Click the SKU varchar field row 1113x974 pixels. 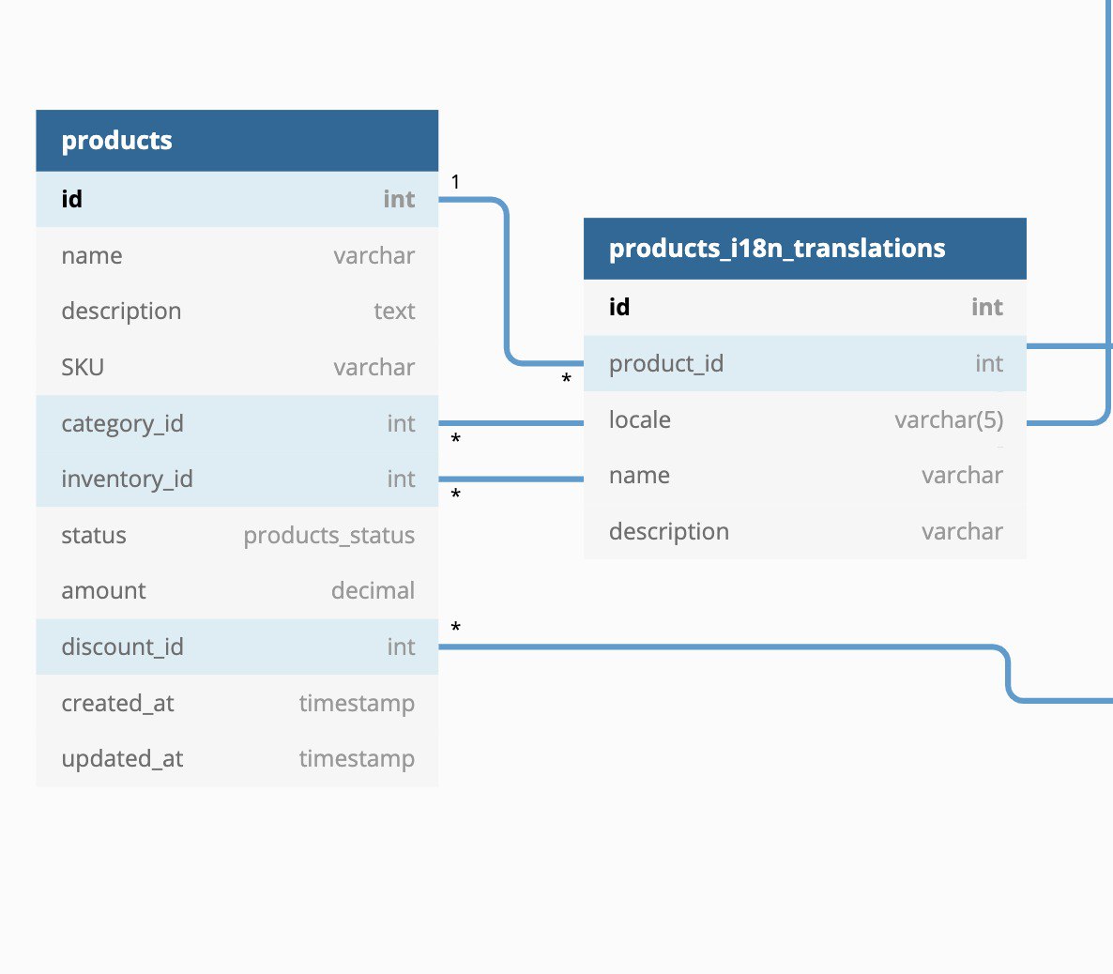236,367
